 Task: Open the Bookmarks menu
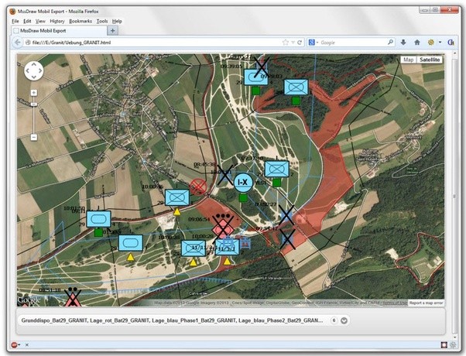click(81, 21)
